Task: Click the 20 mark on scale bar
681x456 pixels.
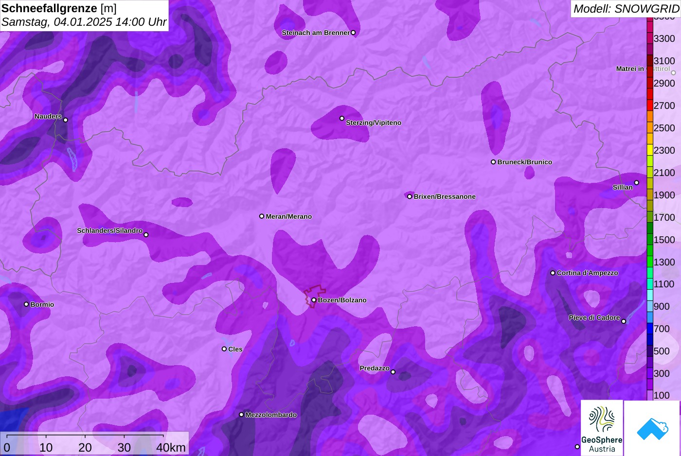Action: click(85, 447)
